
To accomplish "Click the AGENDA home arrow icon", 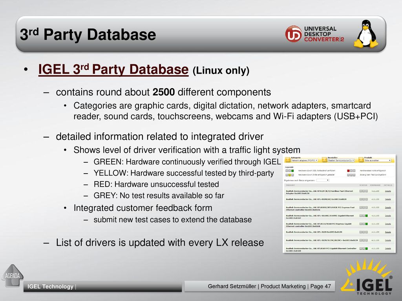I will point(12,276).
